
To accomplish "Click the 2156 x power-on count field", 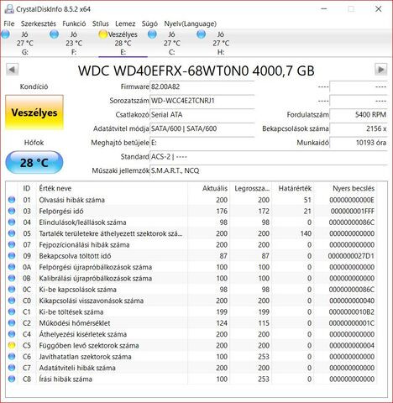I will [x=359, y=128].
